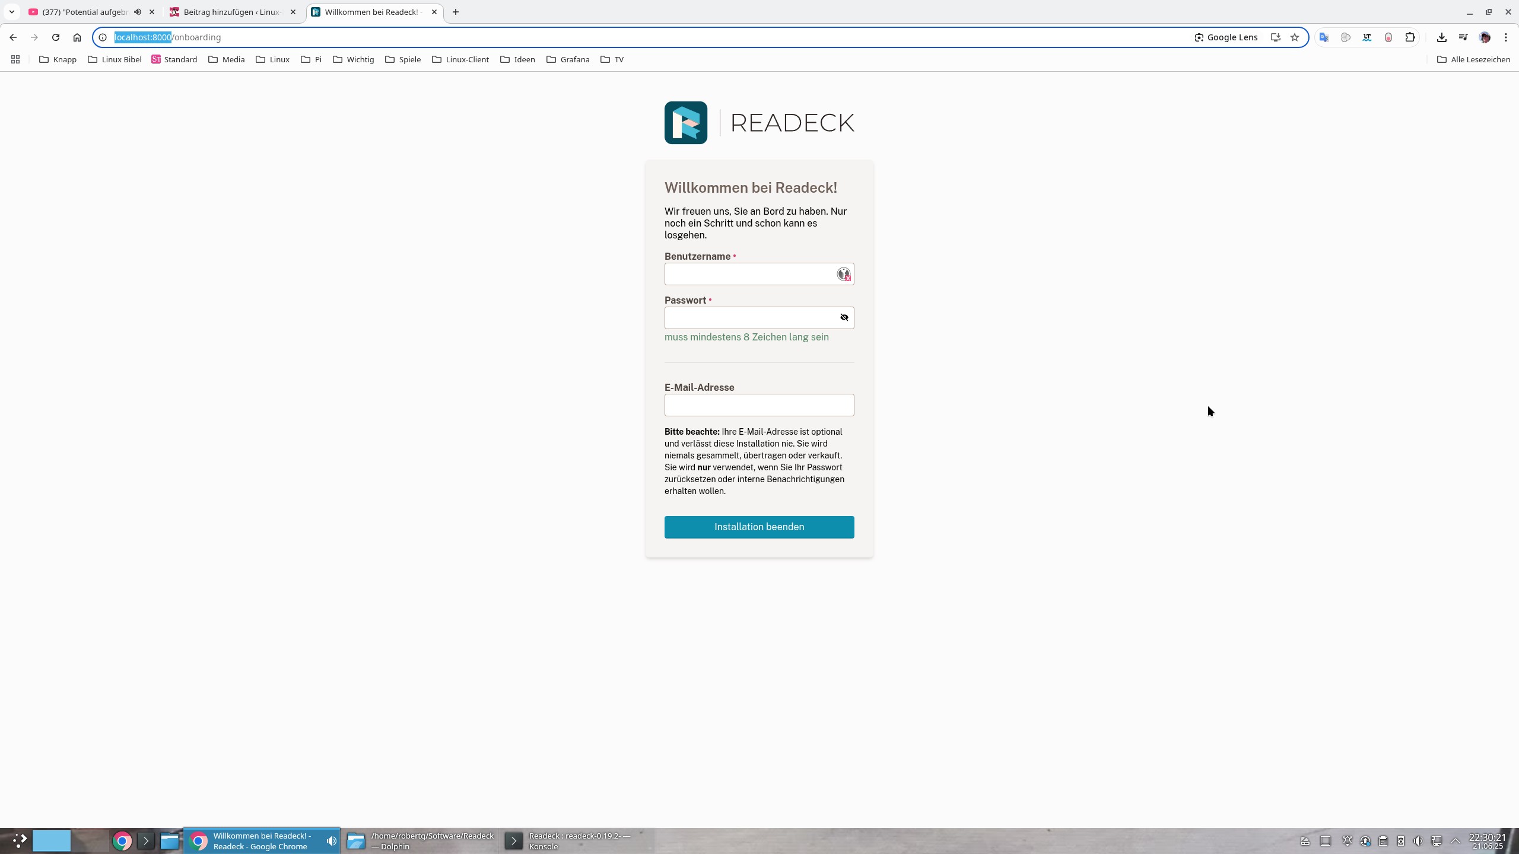This screenshot has width=1519, height=854.
Task: Open the Chrome downloads panel
Action: [1442, 37]
